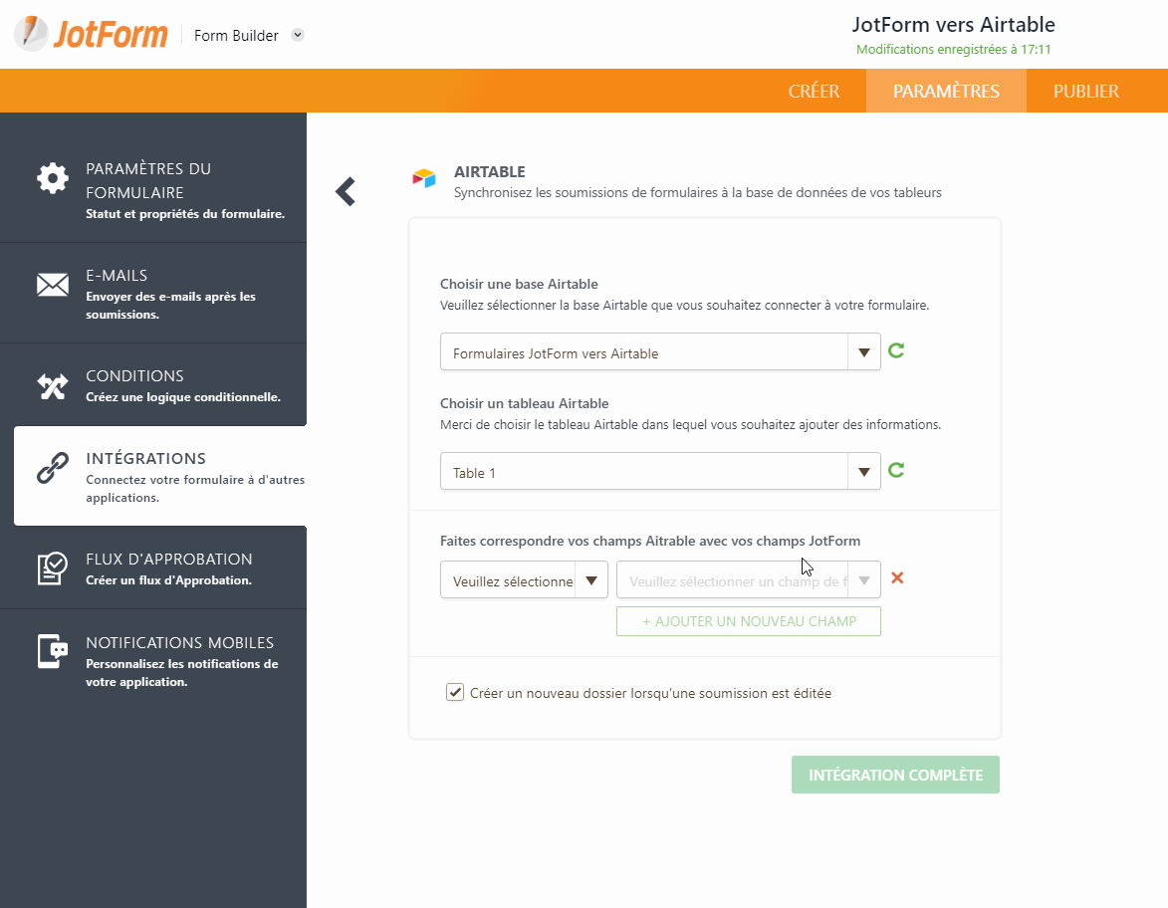1168x908 pixels.
Task: Click arrow of Formulaires JotForm vers Airtable dropdown
Action: 864,352
